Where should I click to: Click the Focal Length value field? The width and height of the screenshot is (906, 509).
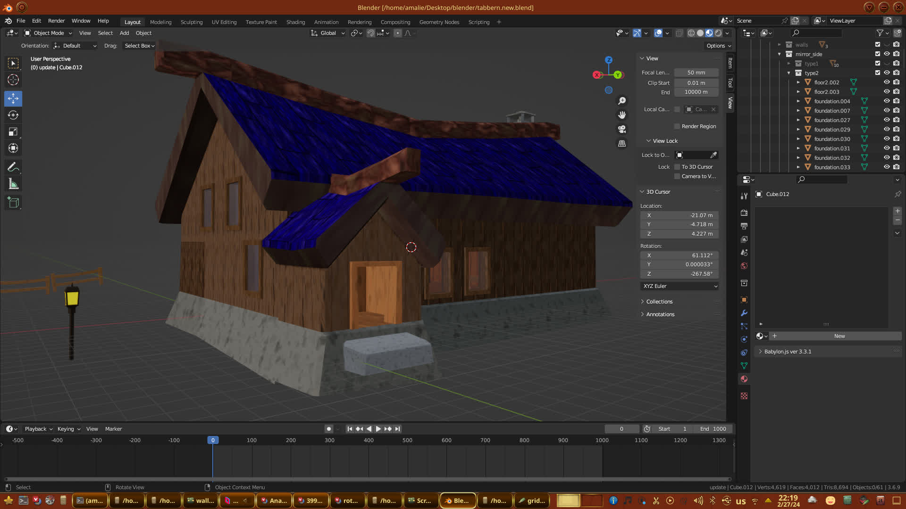696,73
